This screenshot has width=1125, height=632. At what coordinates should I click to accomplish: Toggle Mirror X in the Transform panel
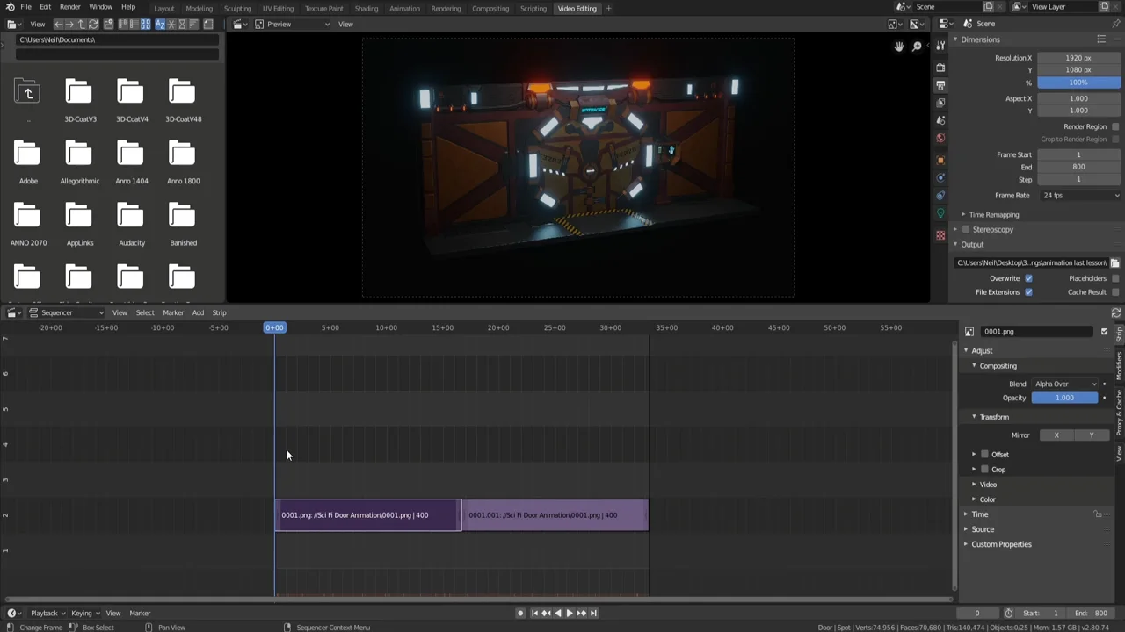(1056, 434)
